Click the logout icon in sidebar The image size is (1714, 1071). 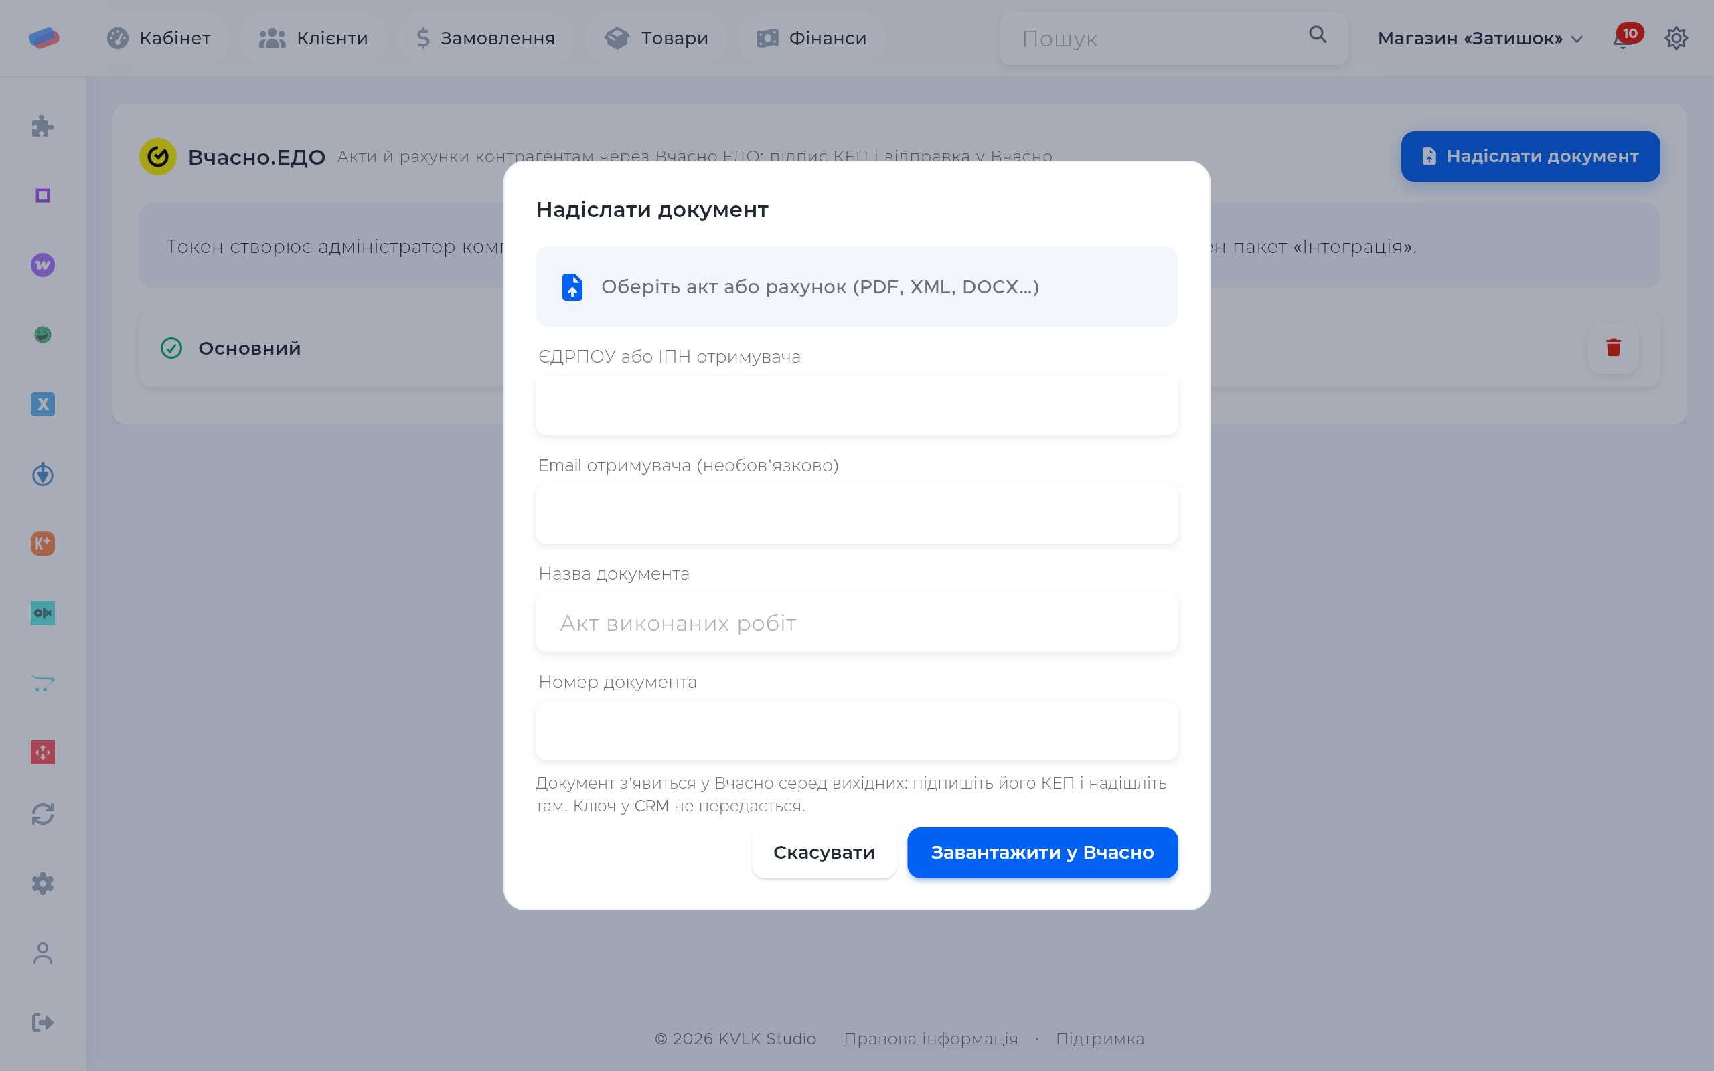(42, 1023)
